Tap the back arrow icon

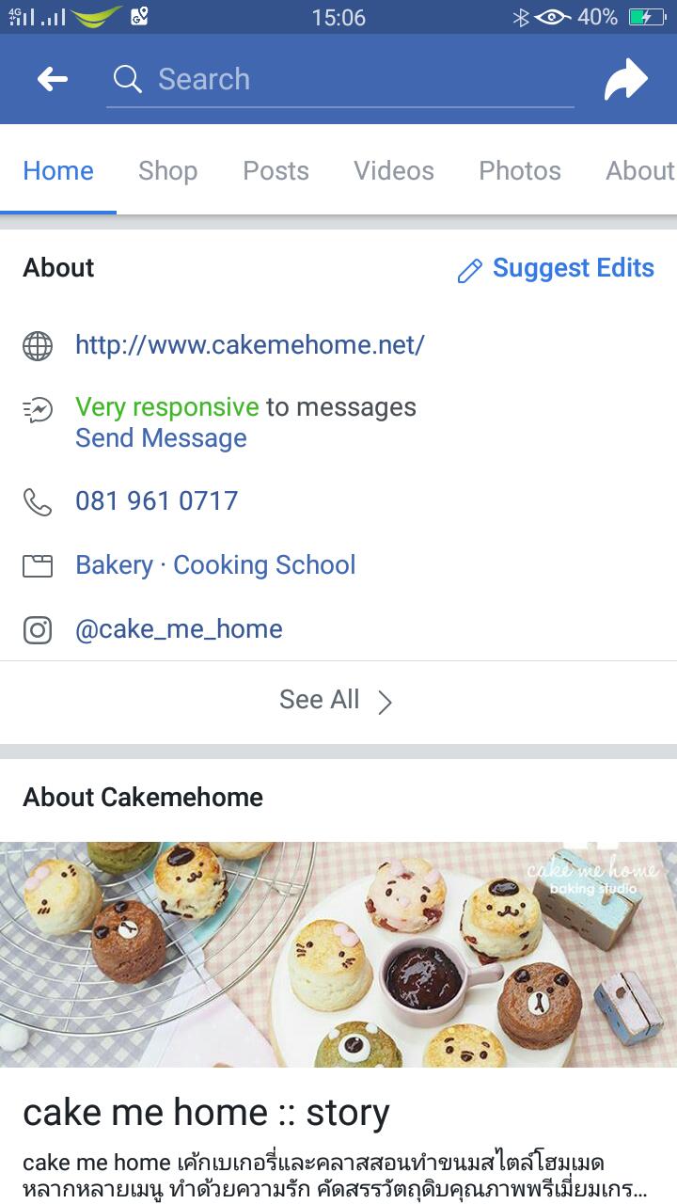pos(53,79)
